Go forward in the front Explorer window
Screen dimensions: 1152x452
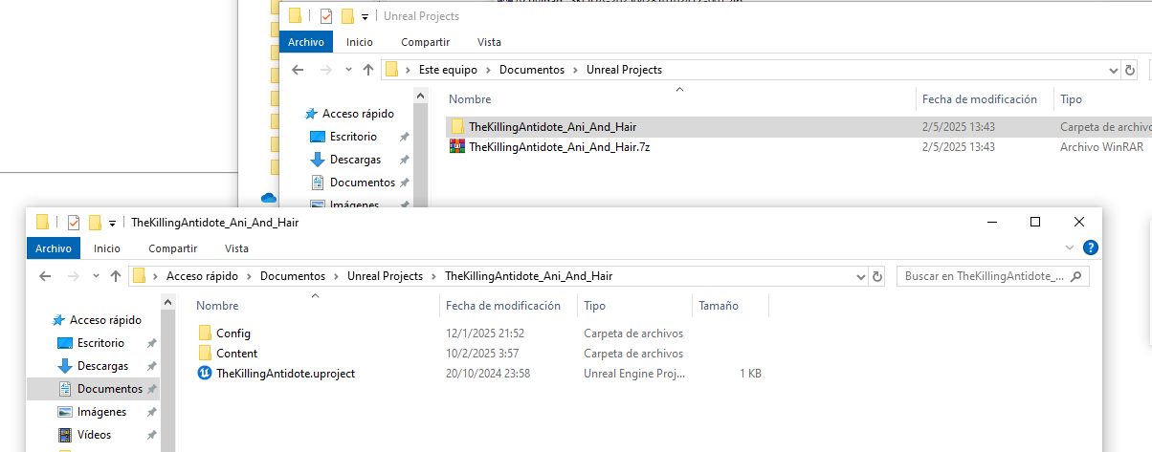click(x=72, y=276)
